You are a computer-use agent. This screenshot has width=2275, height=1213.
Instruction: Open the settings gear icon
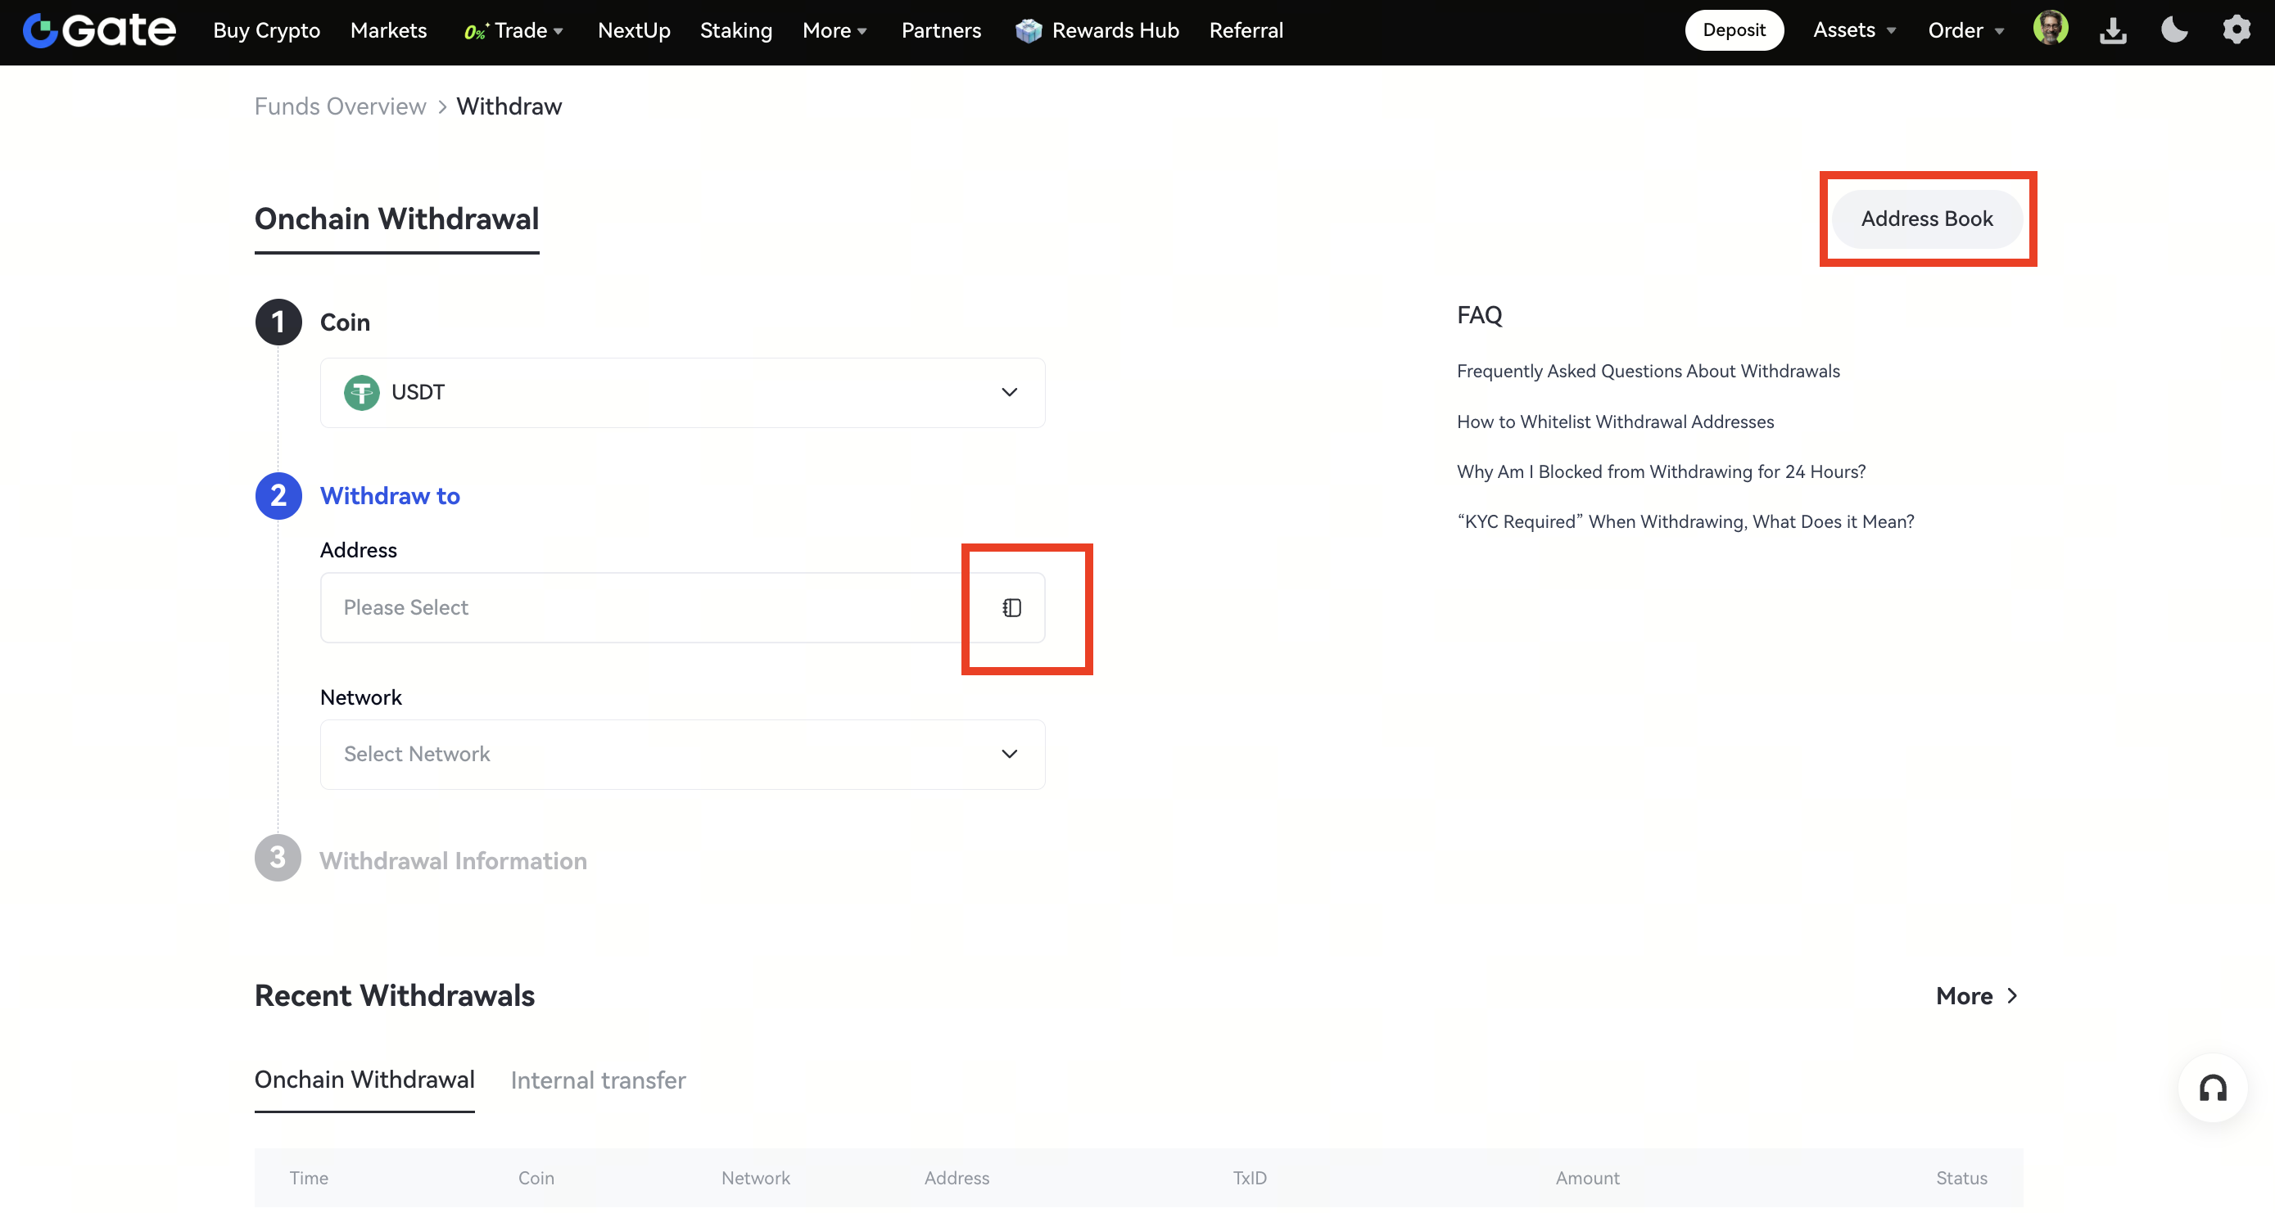pyautogui.click(x=2237, y=30)
